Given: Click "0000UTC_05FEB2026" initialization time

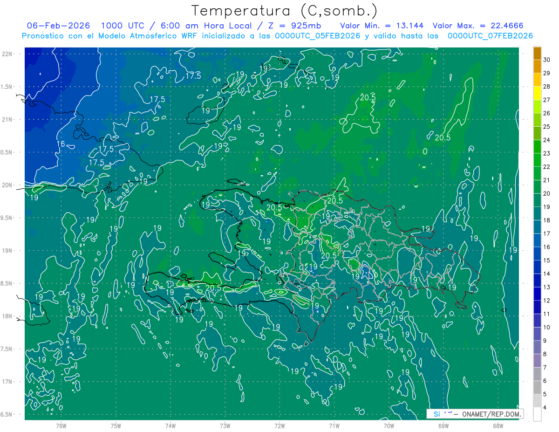Looking at the screenshot, I should [318, 36].
